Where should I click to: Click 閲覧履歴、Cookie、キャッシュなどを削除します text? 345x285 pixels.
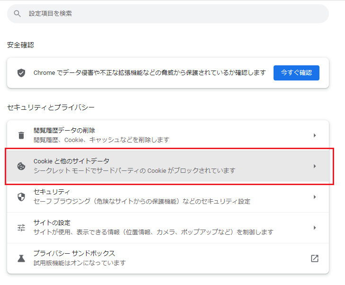pos(101,140)
